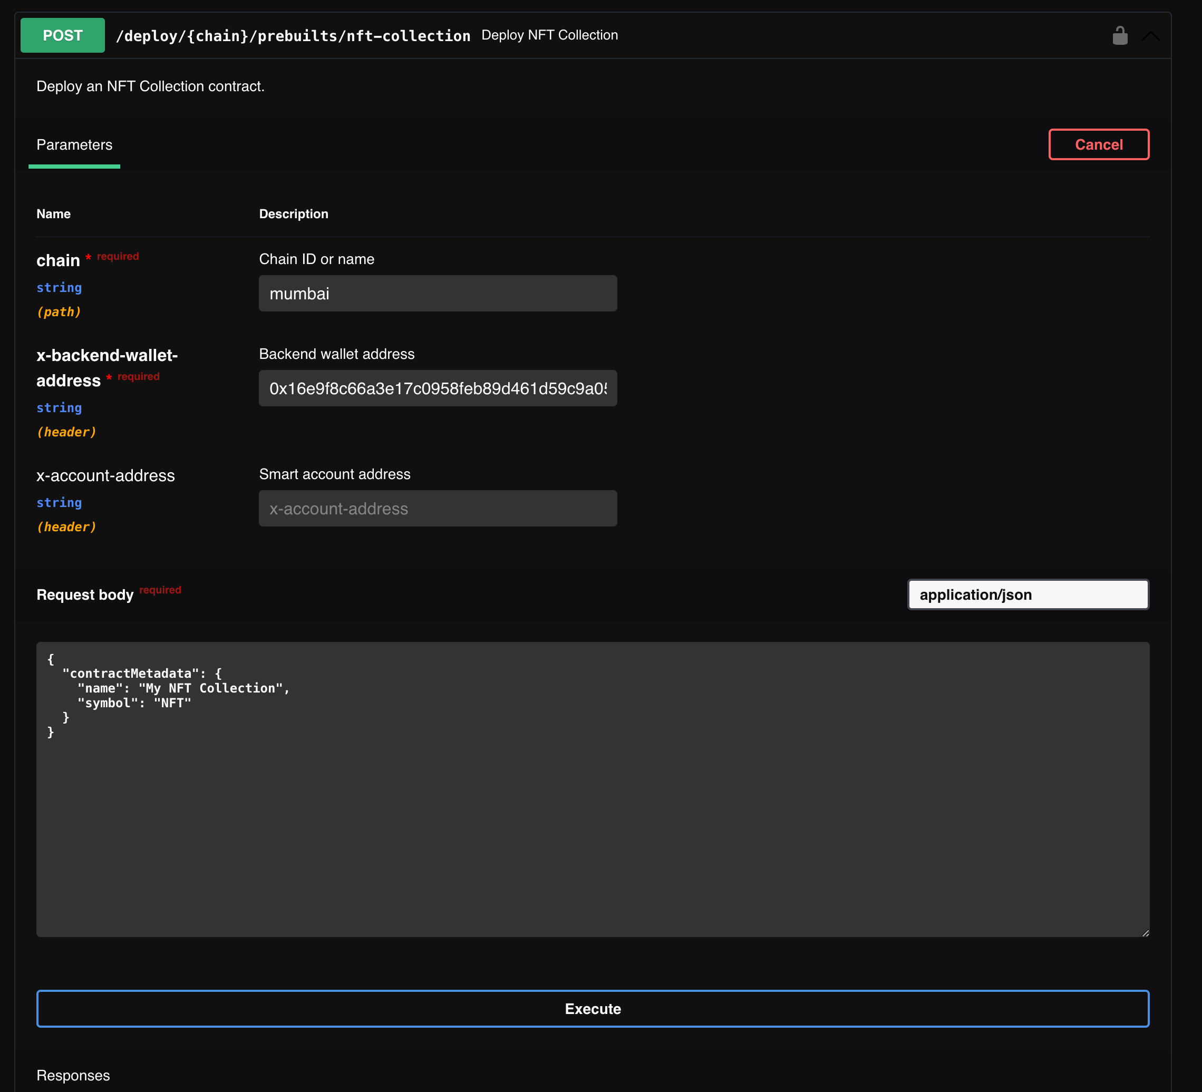1202x1092 pixels.
Task: Select the mumbai chain input field
Action: pyautogui.click(x=438, y=293)
